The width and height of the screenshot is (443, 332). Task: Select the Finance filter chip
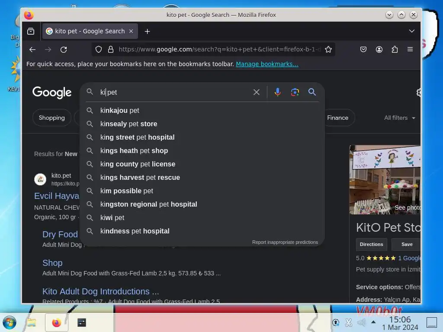(x=338, y=118)
